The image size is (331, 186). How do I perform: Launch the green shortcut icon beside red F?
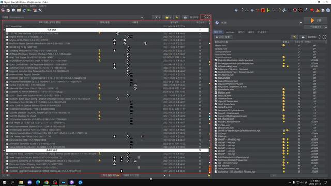point(268,10)
